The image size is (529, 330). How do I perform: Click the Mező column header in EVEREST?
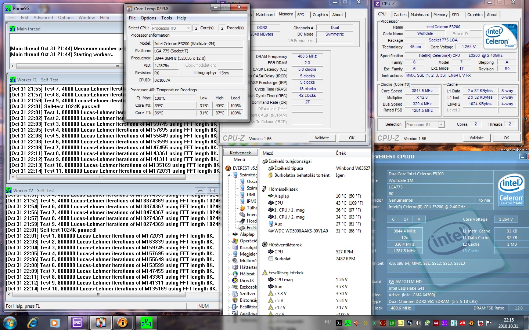coord(297,153)
